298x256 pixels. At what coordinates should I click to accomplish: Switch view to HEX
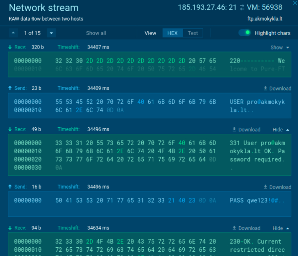[172, 33]
